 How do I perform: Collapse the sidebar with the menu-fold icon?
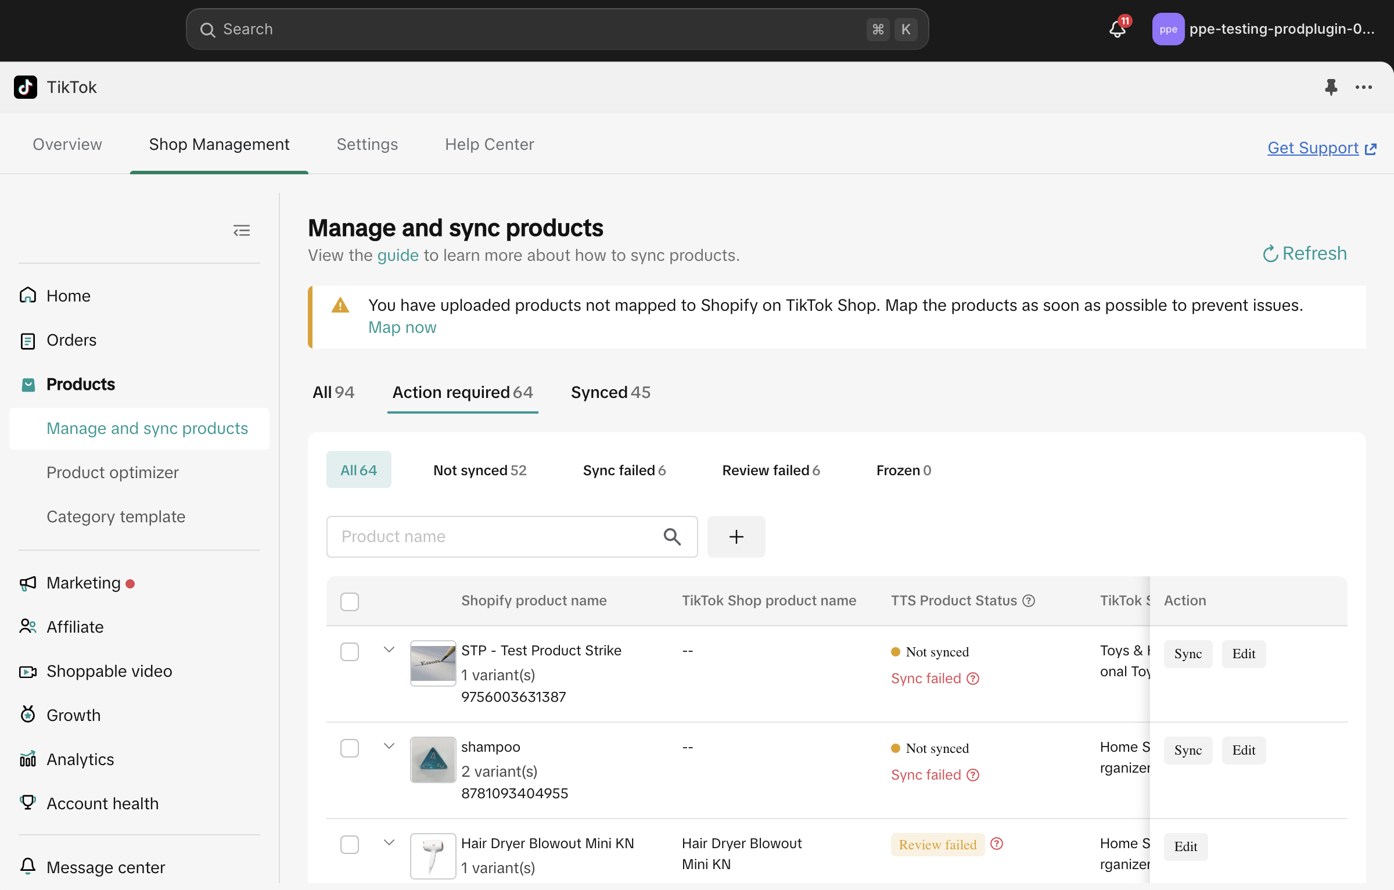(x=242, y=231)
